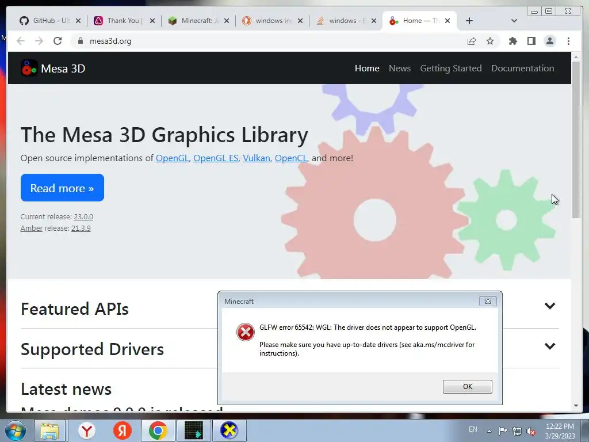Follow the OpenCL link
Image resolution: width=589 pixels, height=442 pixels.
(x=290, y=158)
